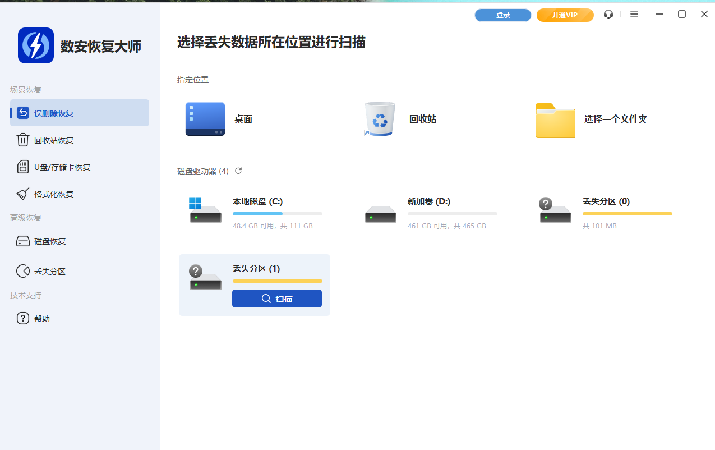Select the 丢失分区 (1) drive icon

pos(205,277)
